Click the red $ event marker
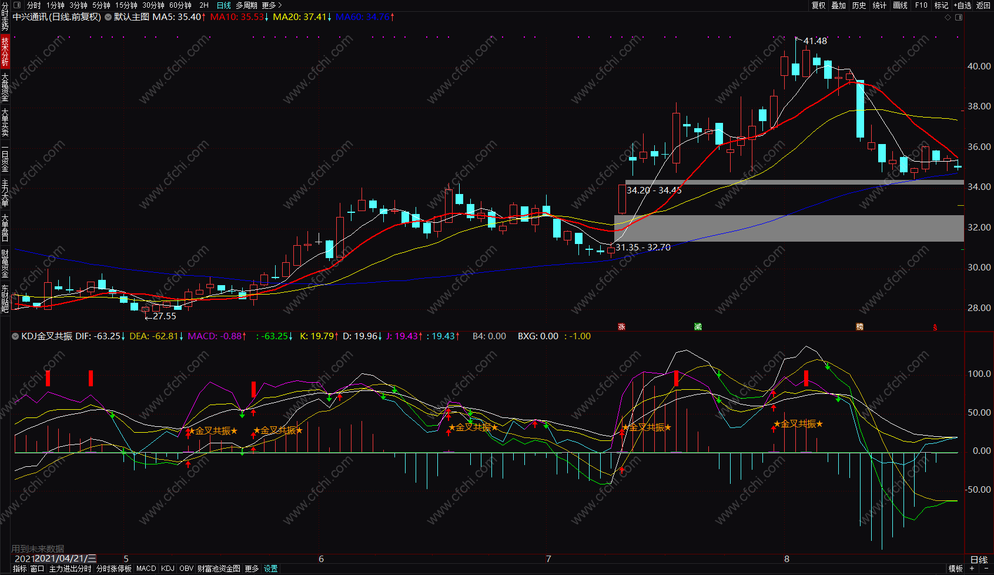 (x=935, y=327)
